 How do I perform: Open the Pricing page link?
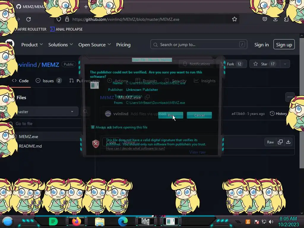click(x=123, y=45)
